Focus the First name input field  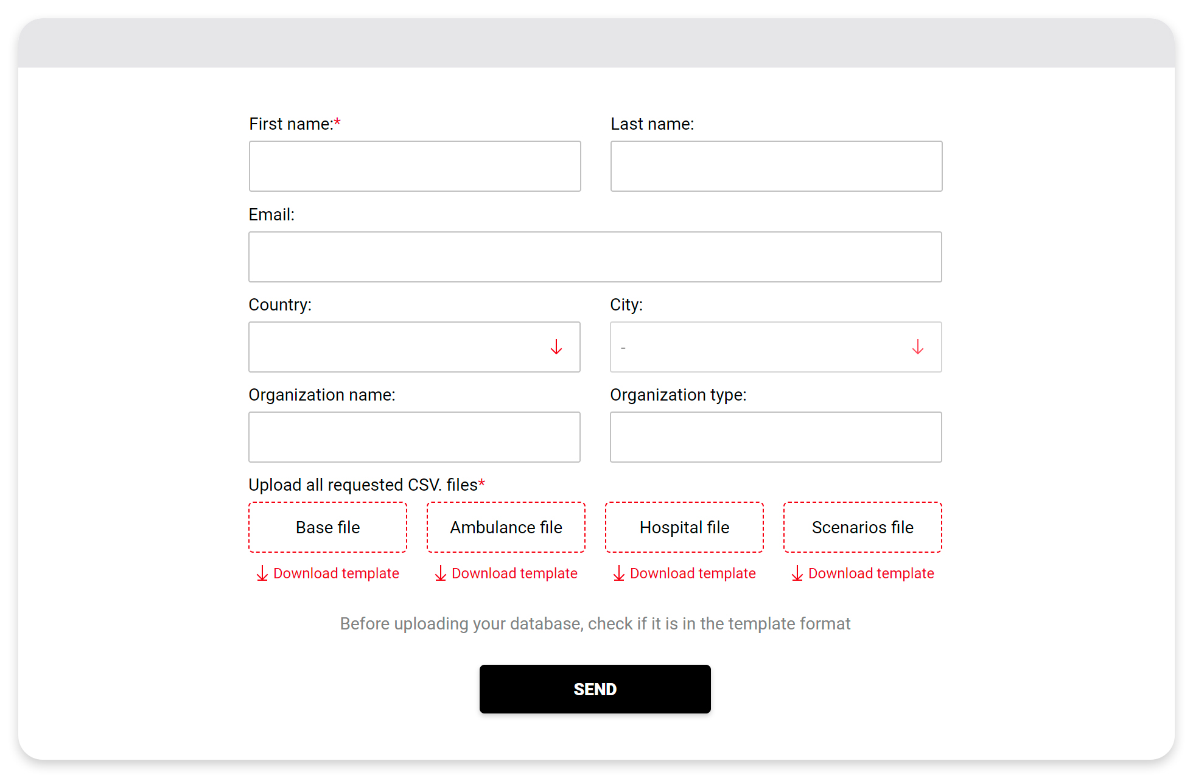(x=415, y=166)
